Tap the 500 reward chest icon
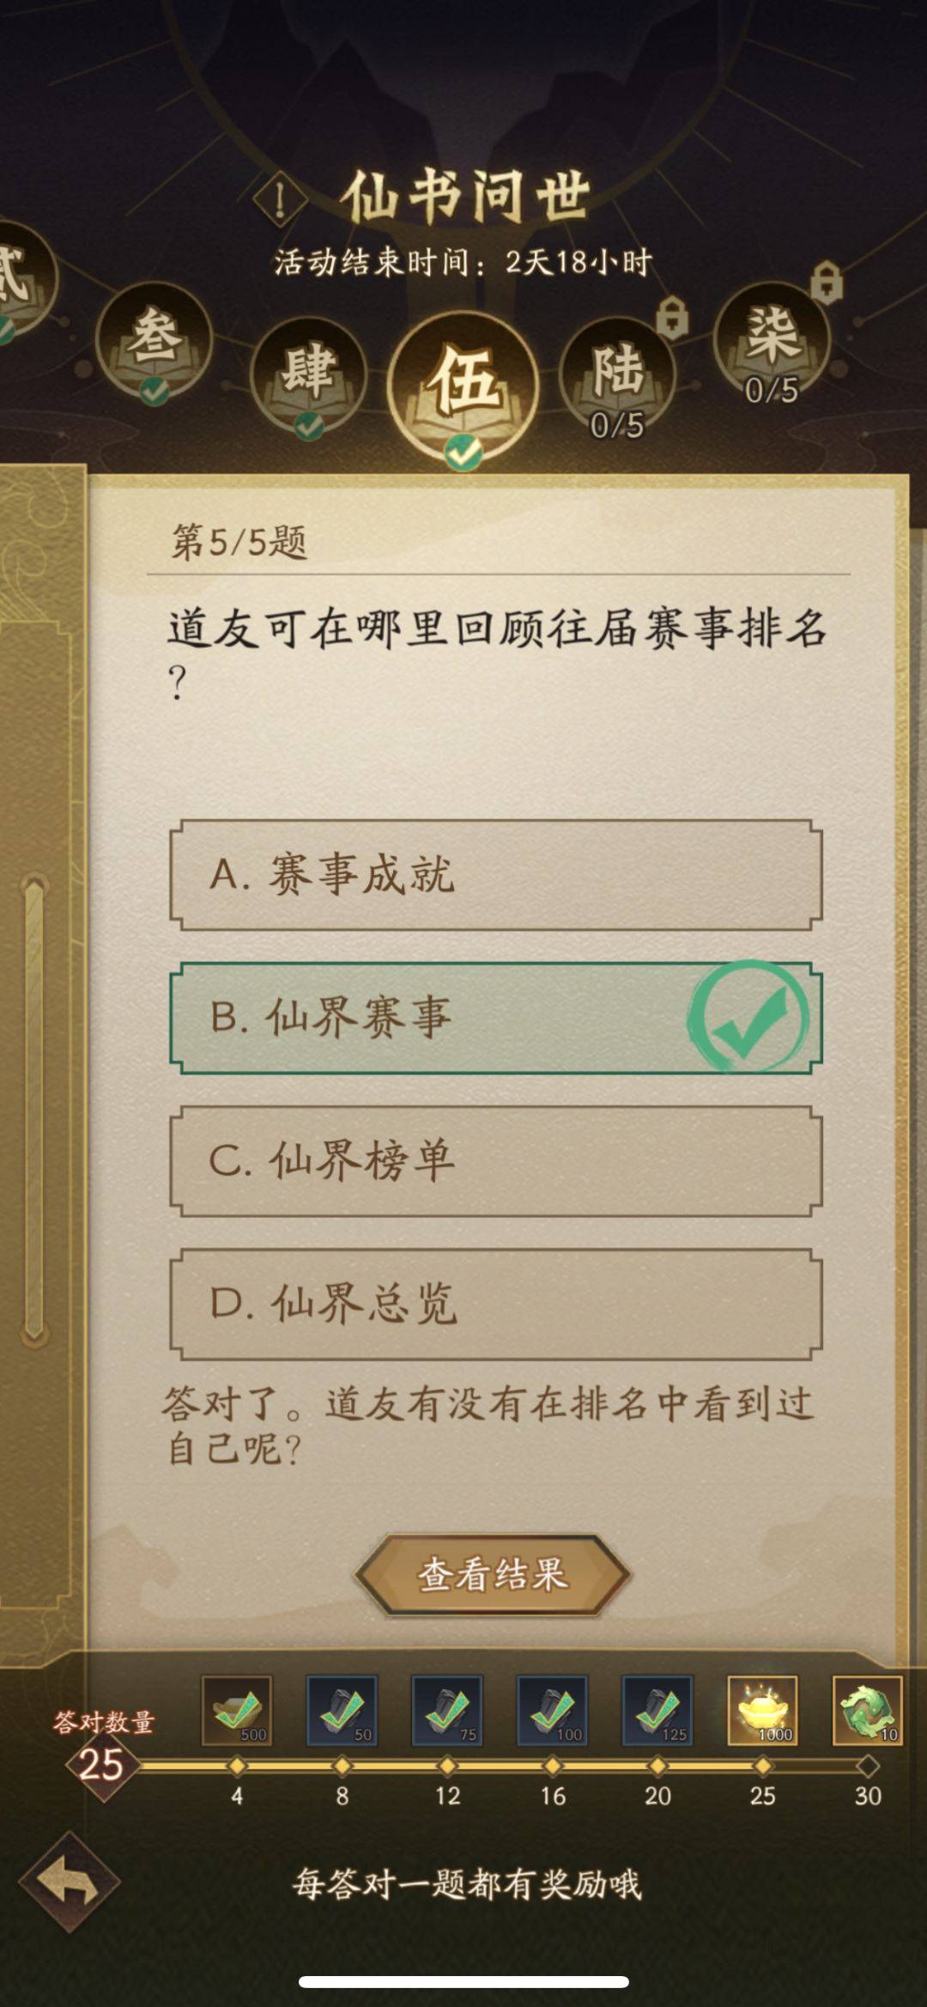927x2007 pixels. [x=237, y=1710]
